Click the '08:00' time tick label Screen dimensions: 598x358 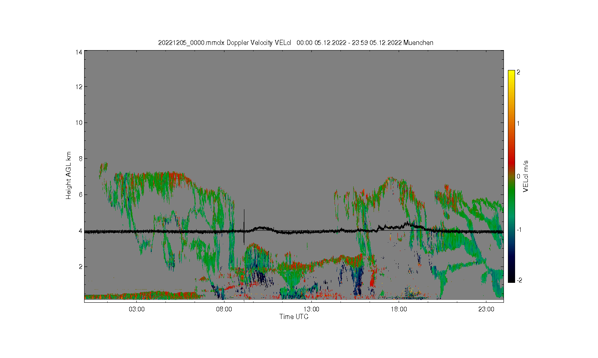tap(224, 309)
